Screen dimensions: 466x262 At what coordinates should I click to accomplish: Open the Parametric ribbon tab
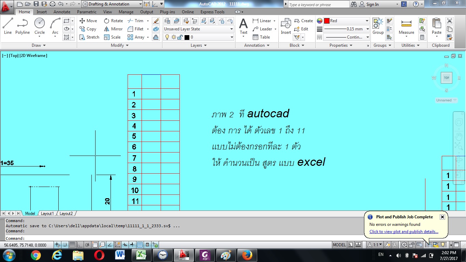(87, 12)
